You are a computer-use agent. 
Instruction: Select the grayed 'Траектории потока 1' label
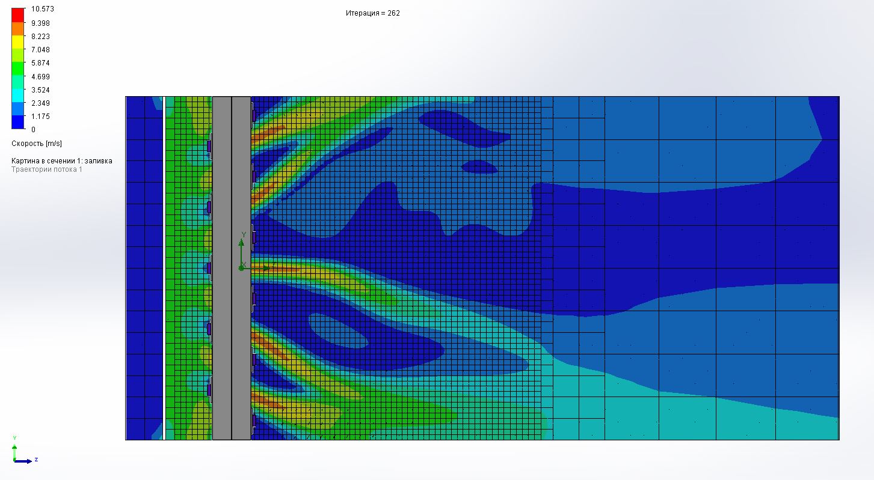[47, 169]
